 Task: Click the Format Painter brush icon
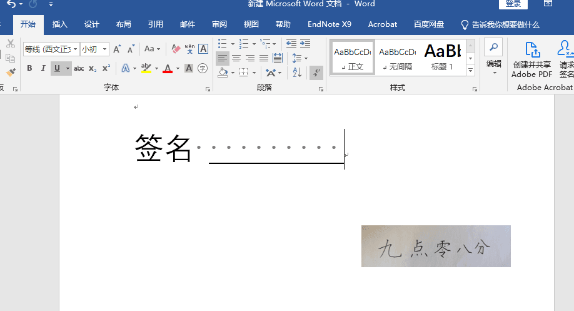tap(10, 73)
